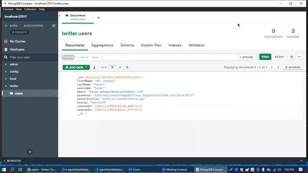The width and height of the screenshot is (308, 173).
Task: Click the RESET button
Action: (x=280, y=57)
